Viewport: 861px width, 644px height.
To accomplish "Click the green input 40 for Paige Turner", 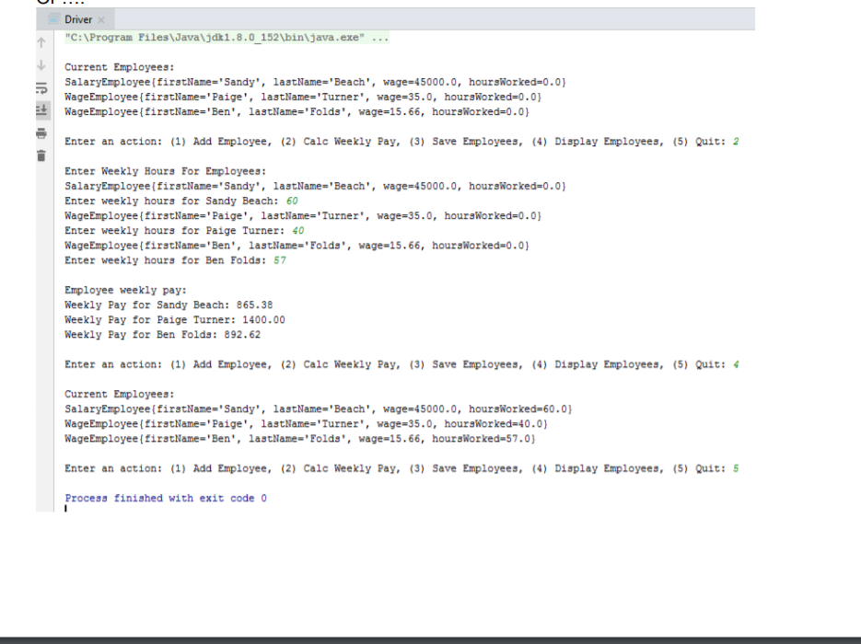I will coord(298,230).
